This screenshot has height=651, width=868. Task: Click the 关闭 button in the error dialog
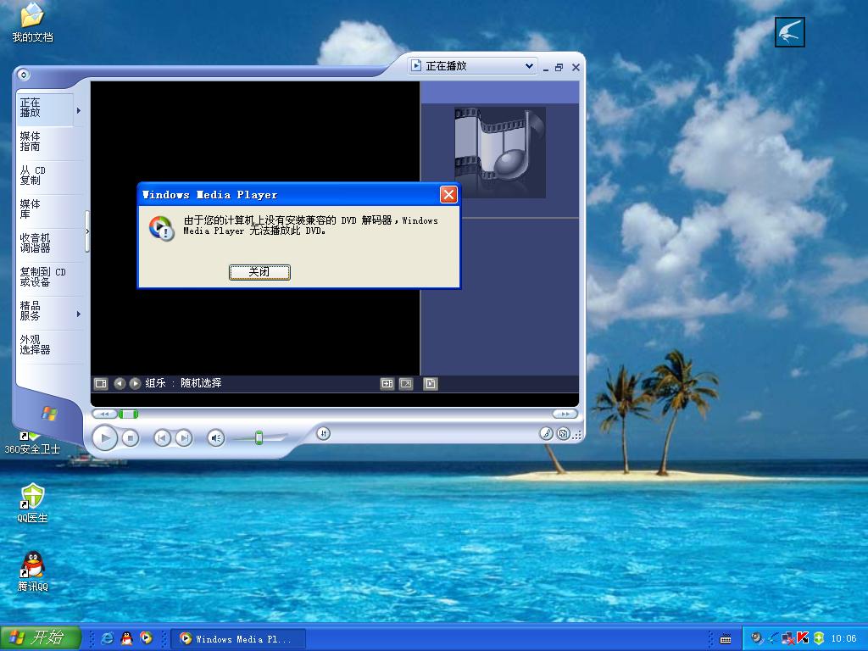(259, 272)
